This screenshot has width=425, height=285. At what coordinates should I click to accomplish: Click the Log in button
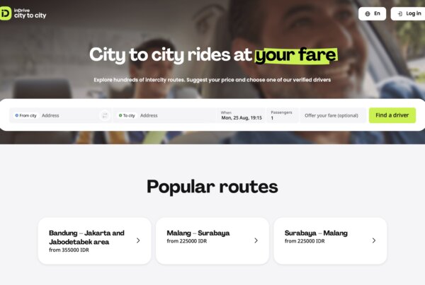[408, 13]
